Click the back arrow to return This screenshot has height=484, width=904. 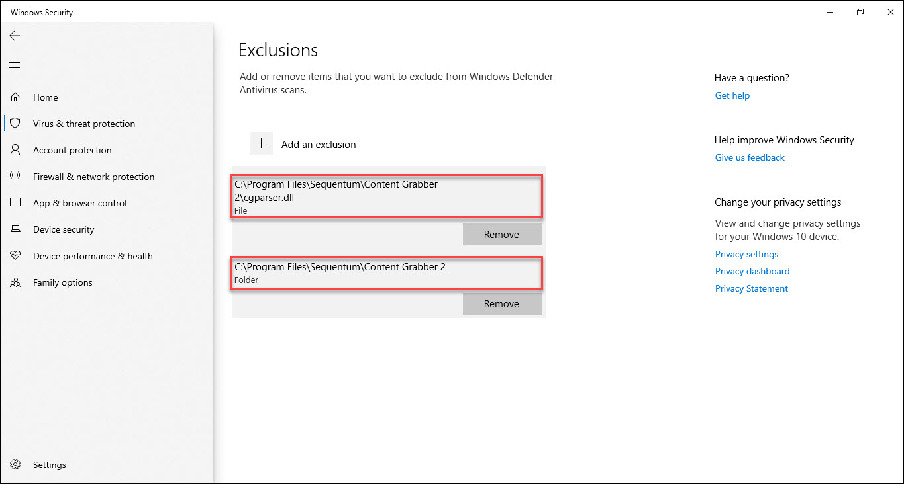[15, 36]
